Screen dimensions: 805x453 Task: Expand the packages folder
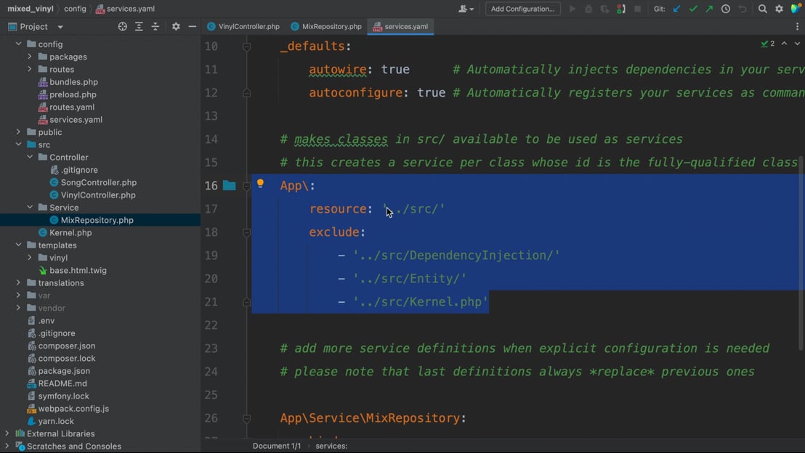[x=30, y=57]
